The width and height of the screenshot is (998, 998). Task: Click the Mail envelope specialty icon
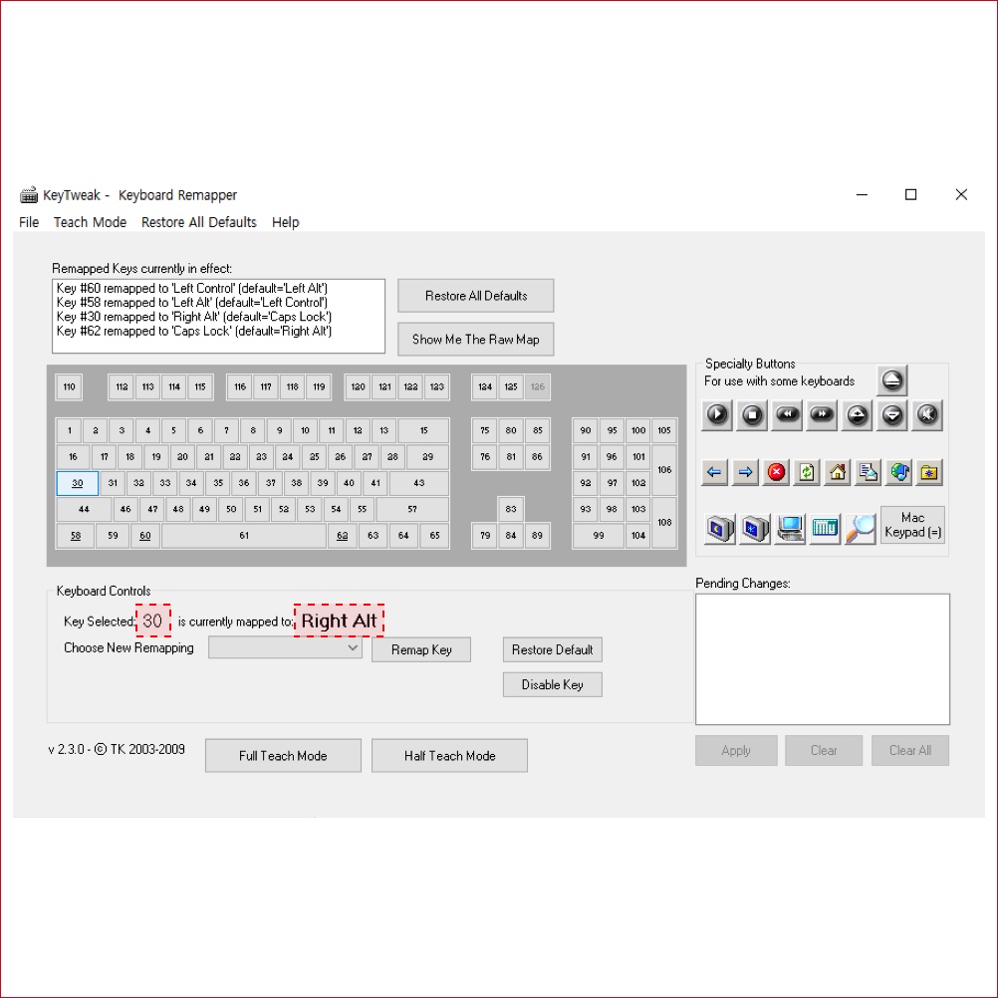(869, 472)
